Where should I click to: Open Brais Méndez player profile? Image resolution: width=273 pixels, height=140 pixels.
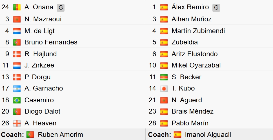coord(192,112)
